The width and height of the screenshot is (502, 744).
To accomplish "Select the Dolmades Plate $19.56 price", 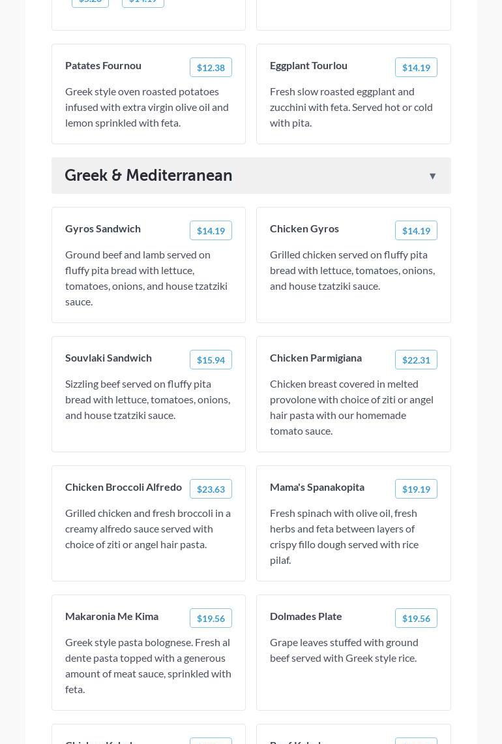I will [416, 619].
